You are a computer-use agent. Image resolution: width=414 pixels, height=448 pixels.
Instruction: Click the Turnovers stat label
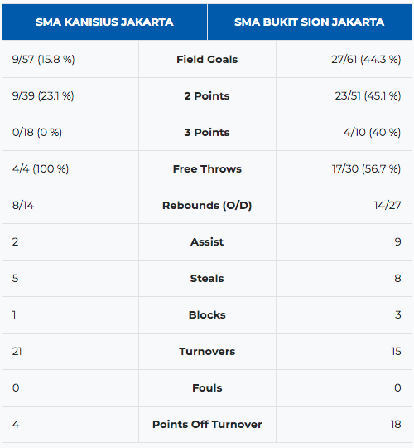(x=207, y=352)
